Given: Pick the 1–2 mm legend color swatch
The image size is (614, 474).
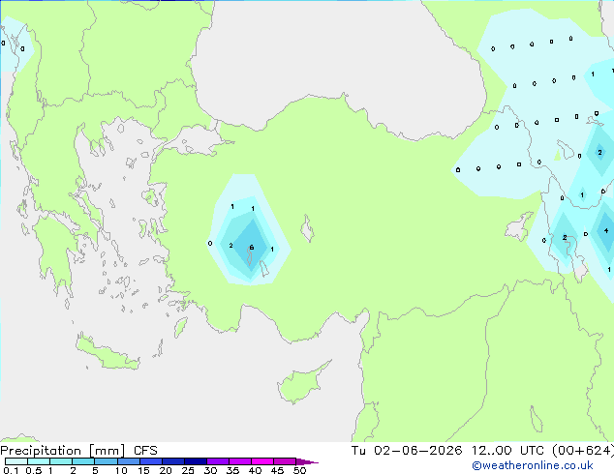Looking at the screenshot, I should tap(61, 461).
